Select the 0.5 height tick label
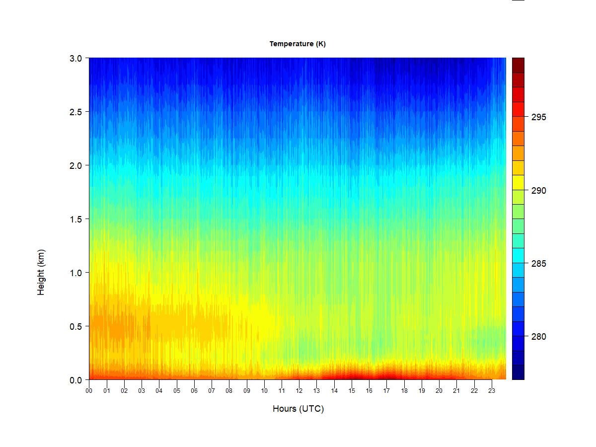The width and height of the screenshot is (596, 447). 75,326
